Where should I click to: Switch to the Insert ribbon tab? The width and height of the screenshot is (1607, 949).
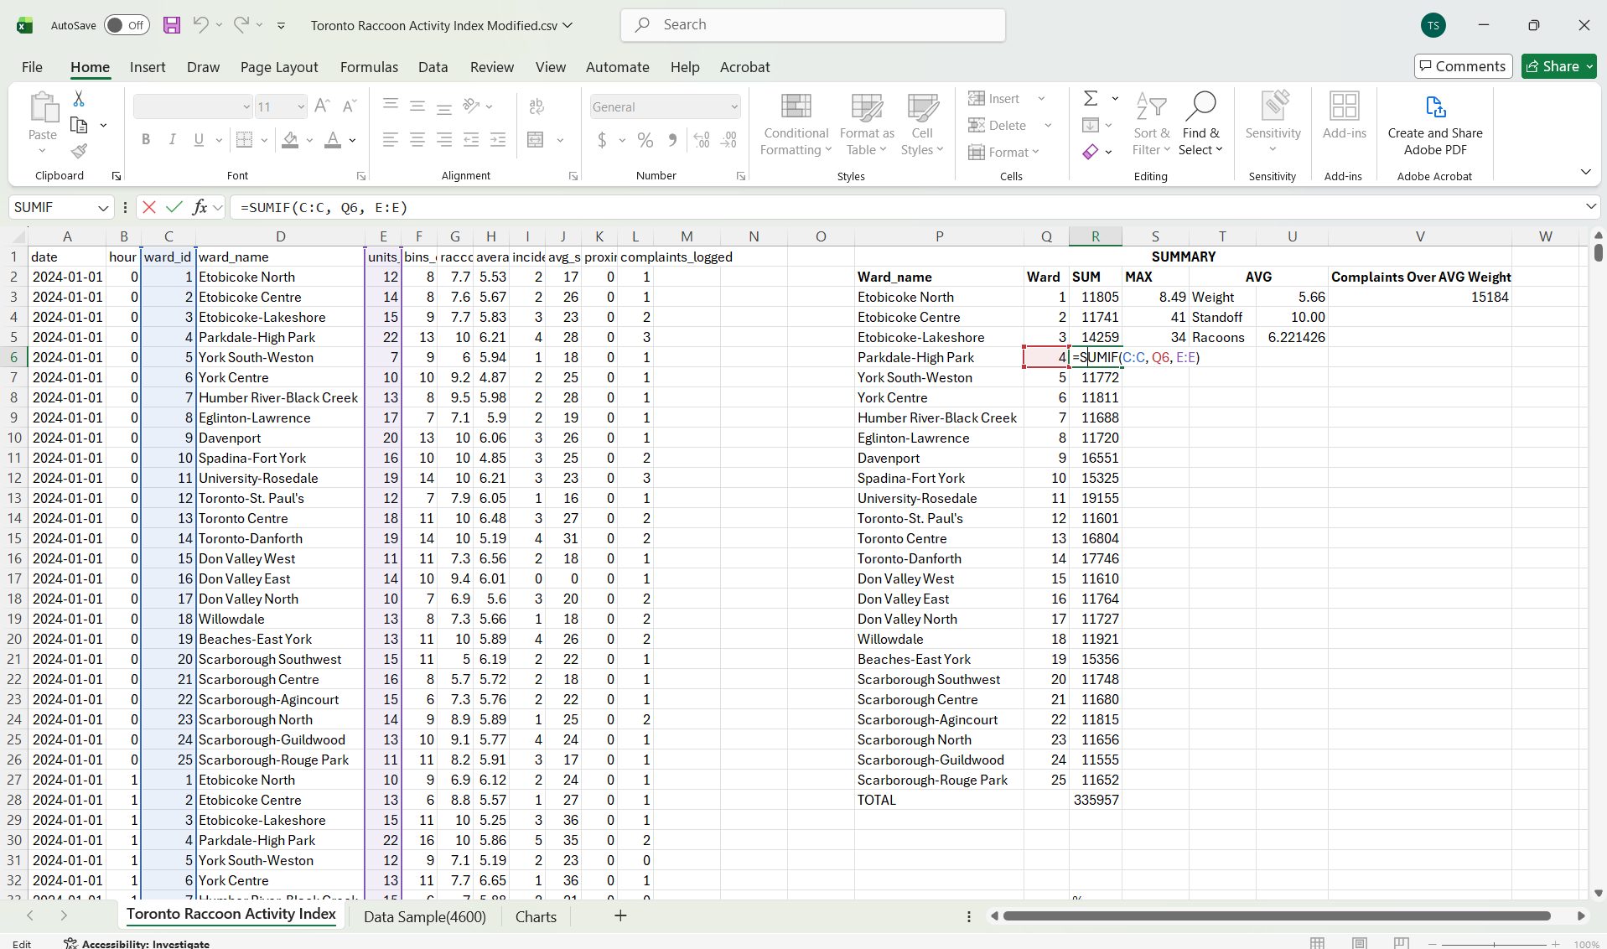click(x=148, y=67)
